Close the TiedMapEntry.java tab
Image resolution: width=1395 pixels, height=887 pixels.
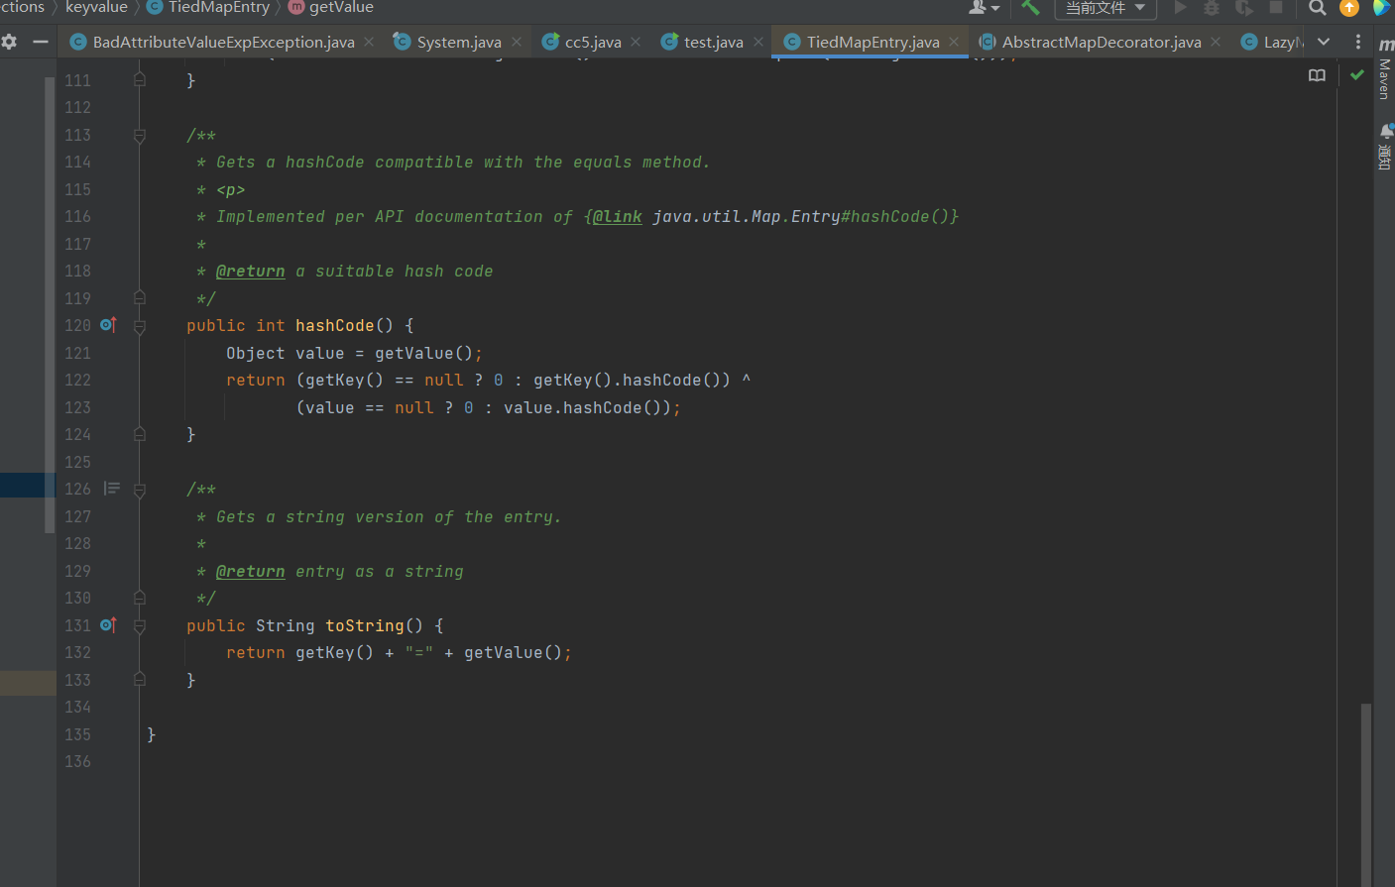[x=954, y=42]
